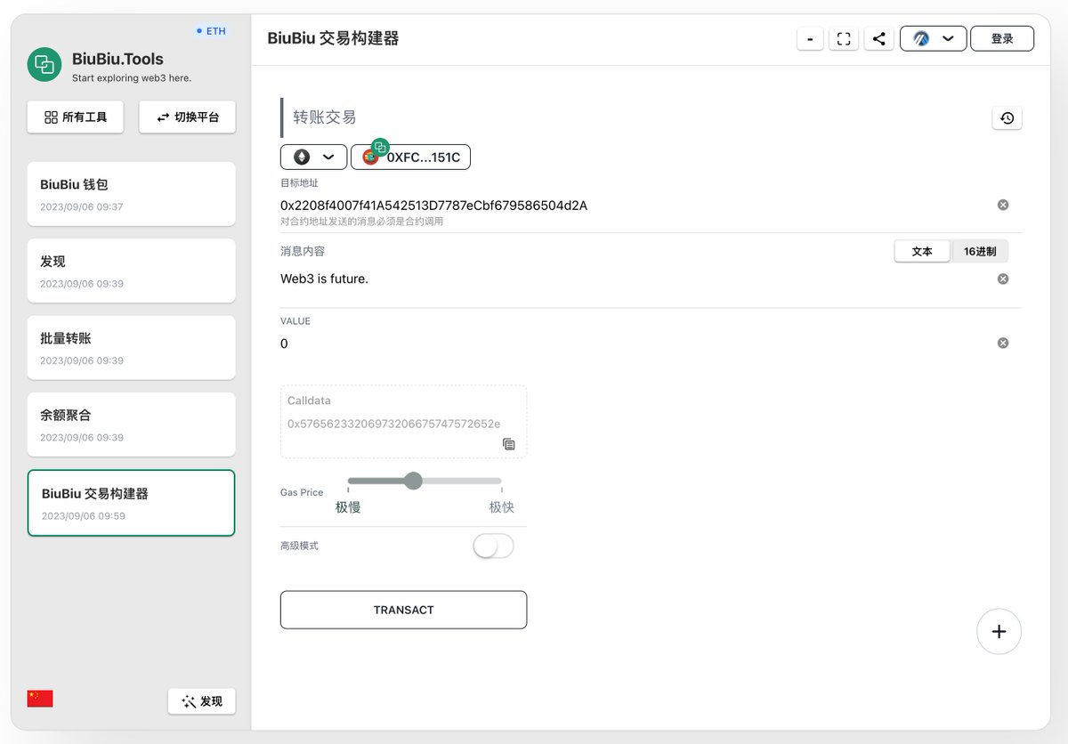Click the ETH network badge
The width and height of the screenshot is (1068, 744).
coord(212,31)
